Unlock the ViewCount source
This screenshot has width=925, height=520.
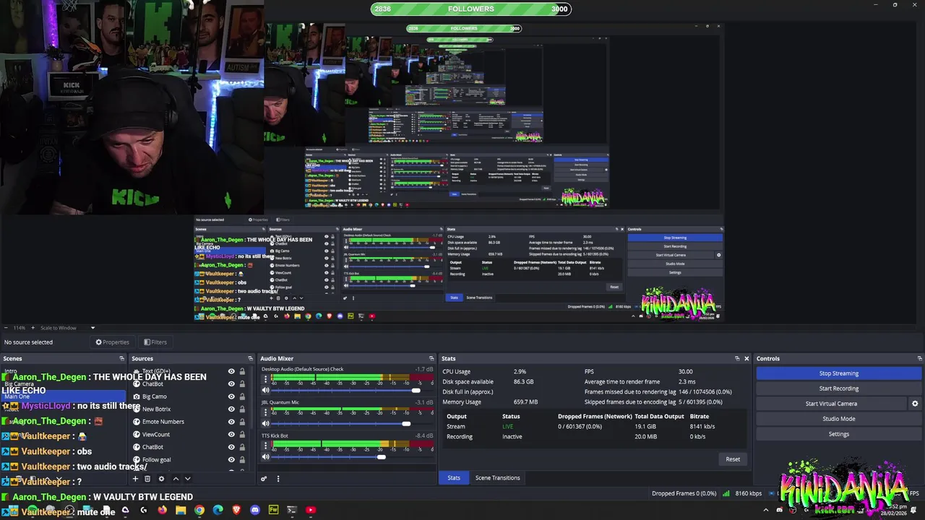(x=242, y=434)
